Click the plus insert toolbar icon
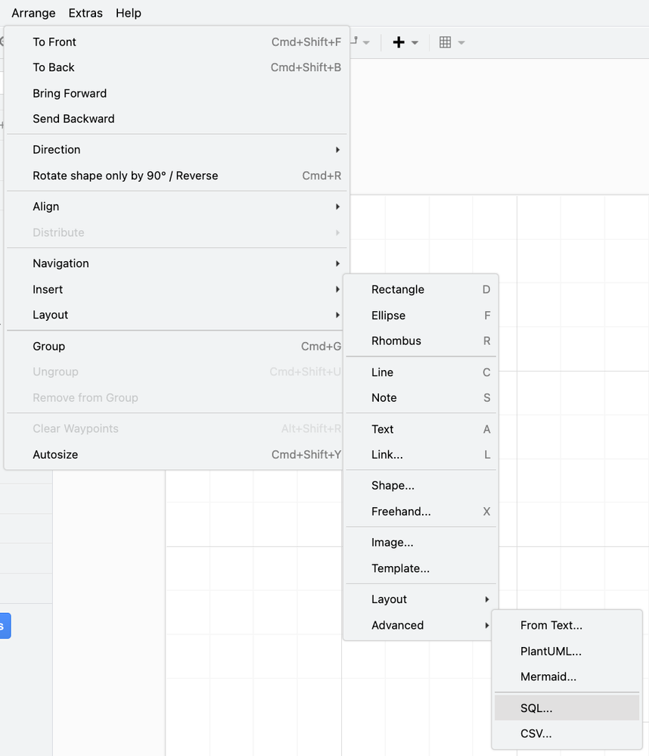649x756 pixels. tap(399, 42)
